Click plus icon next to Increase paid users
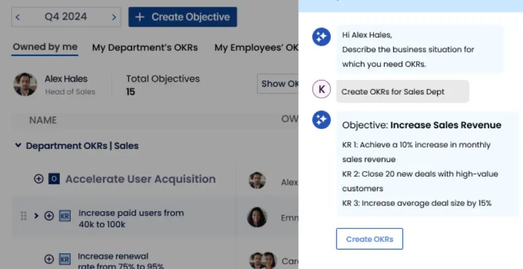 49,216
